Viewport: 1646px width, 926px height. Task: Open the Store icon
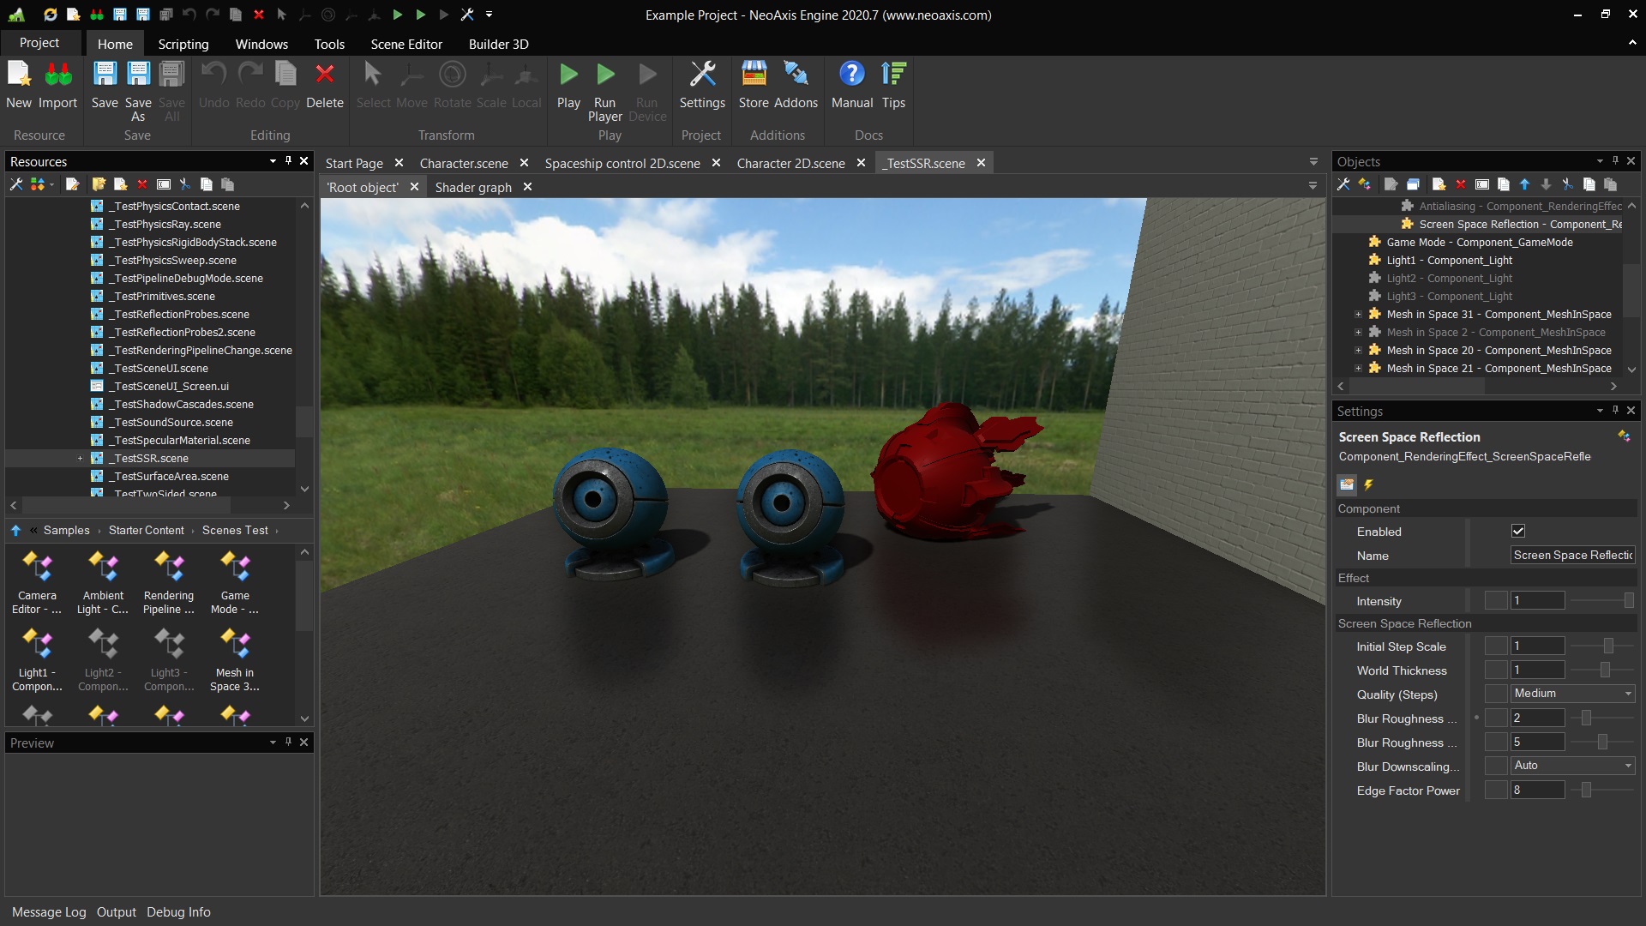click(x=754, y=85)
